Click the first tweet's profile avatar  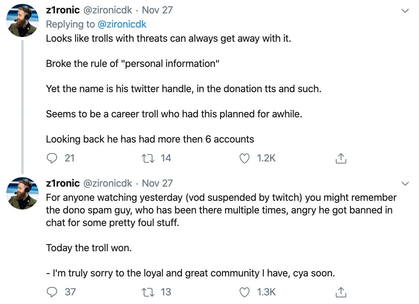click(x=22, y=20)
